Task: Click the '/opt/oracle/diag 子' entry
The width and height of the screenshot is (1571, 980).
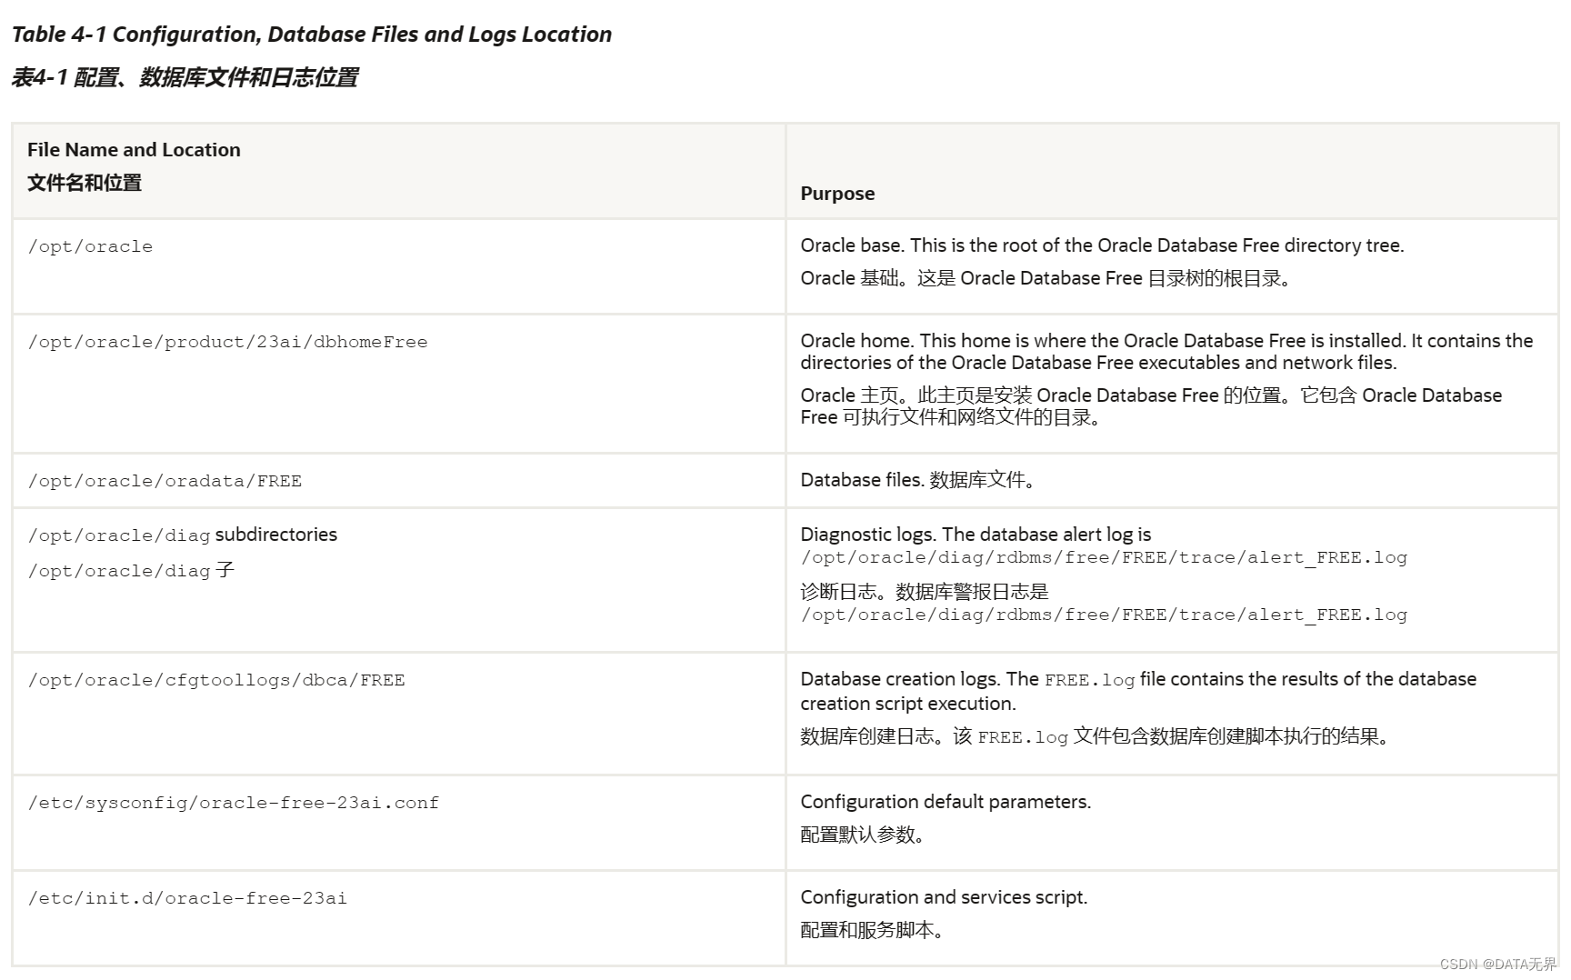Action: pos(132,571)
